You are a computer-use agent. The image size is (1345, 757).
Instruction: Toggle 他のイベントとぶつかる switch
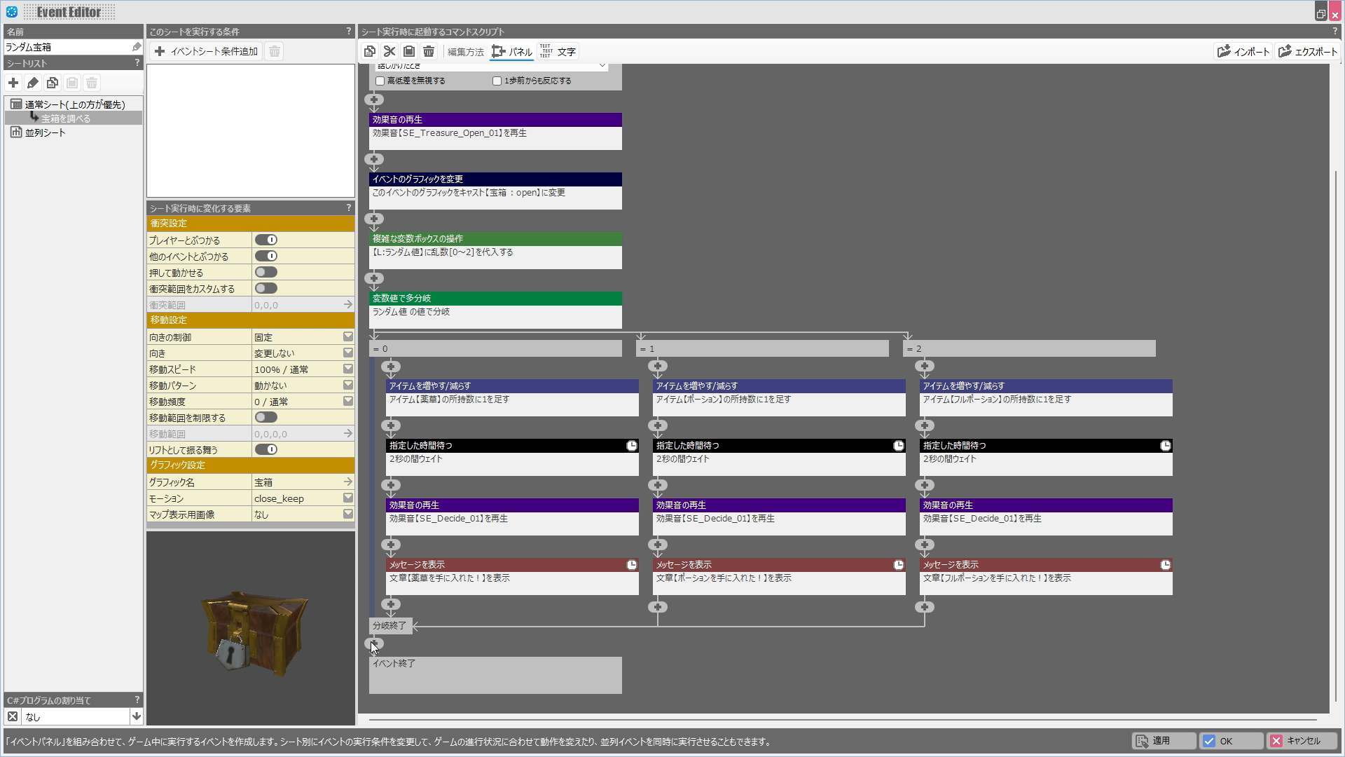[266, 256]
